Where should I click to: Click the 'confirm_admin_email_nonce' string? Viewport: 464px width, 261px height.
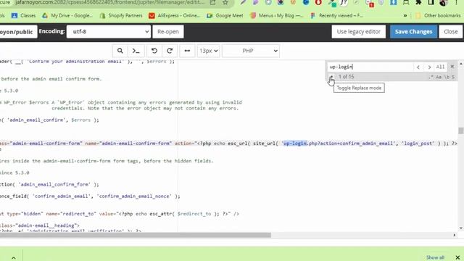tap(135, 196)
